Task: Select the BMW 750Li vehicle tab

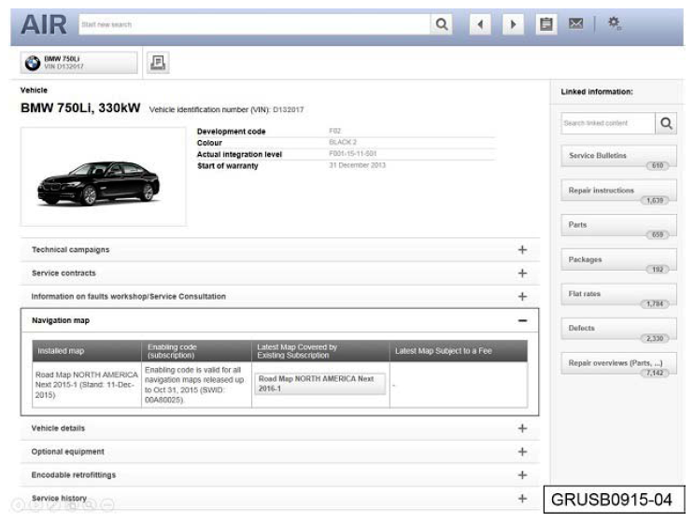Action: click(x=78, y=63)
